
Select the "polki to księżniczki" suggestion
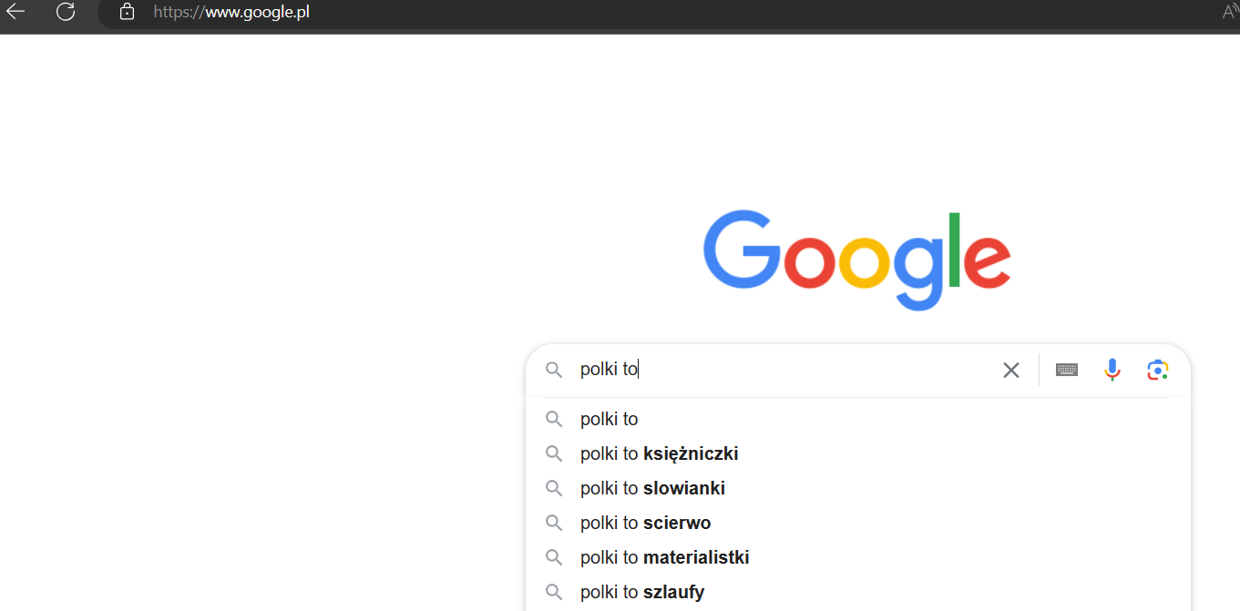(x=659, y=453)
